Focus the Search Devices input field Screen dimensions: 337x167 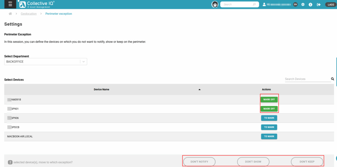(x=307, y=79)
